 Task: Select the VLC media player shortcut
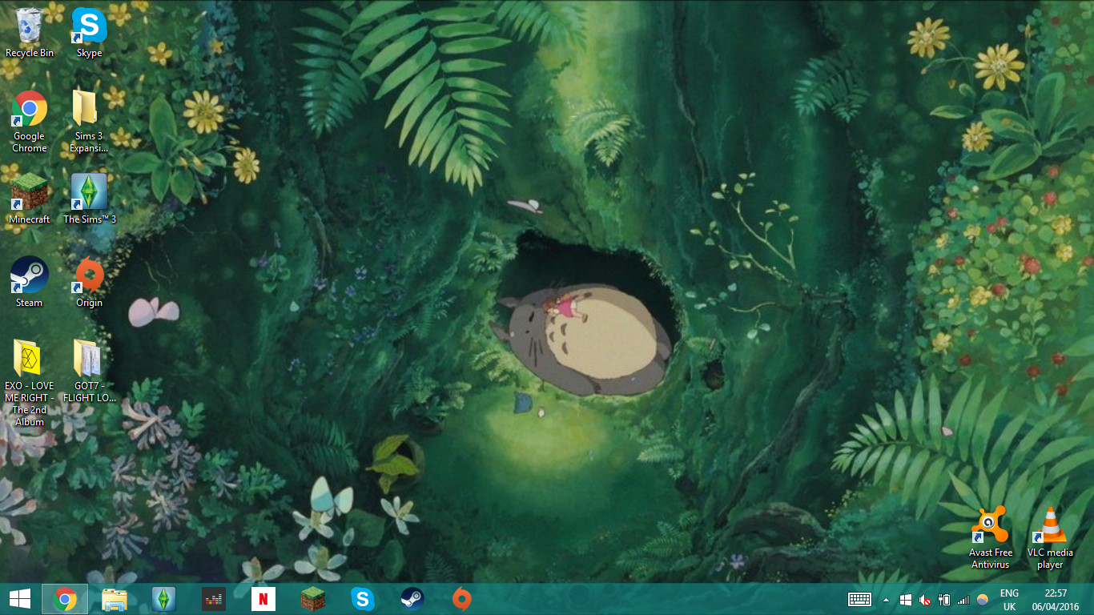1050,537
